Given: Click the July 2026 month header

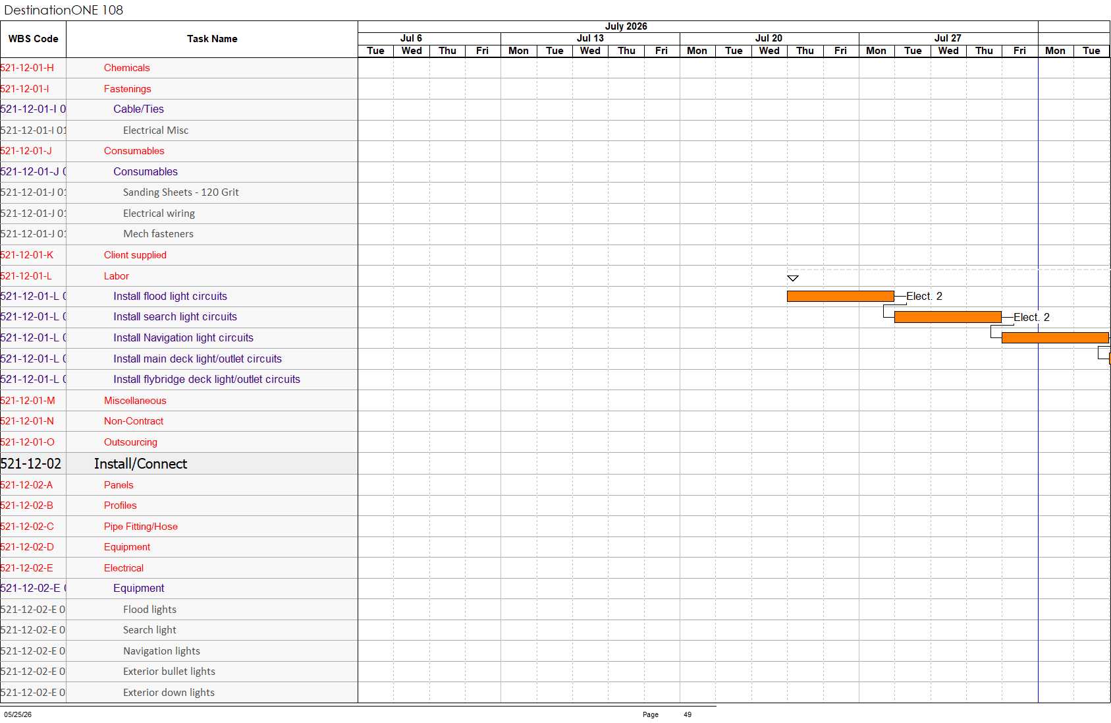Looking at the screenshot, I should 626,26.
